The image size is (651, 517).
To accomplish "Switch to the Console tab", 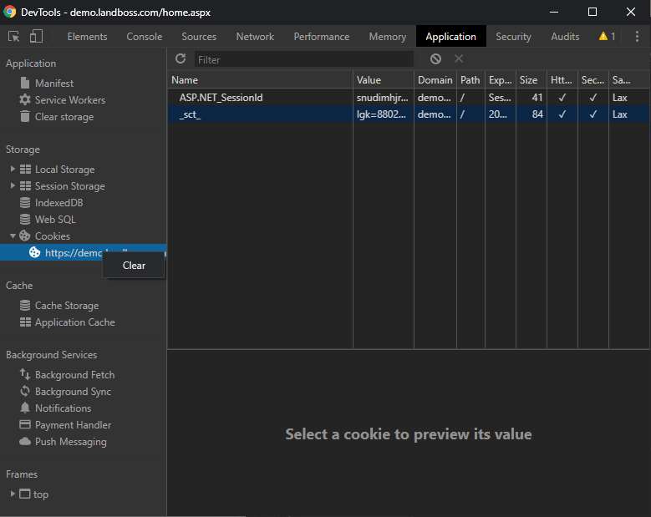I will (x=145, y=37).
